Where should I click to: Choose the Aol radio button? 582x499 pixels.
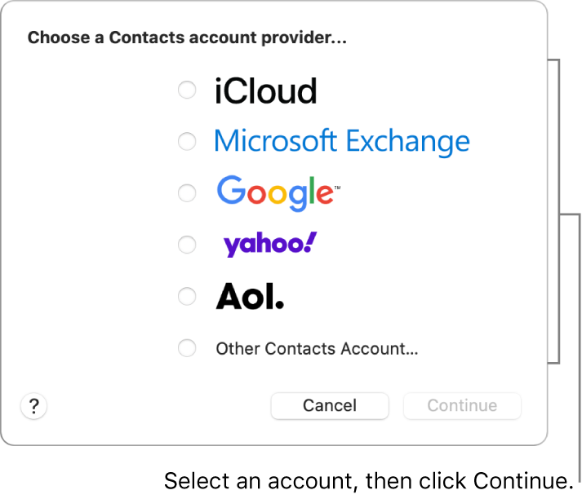pyautogui.click(x=187, y=296)
